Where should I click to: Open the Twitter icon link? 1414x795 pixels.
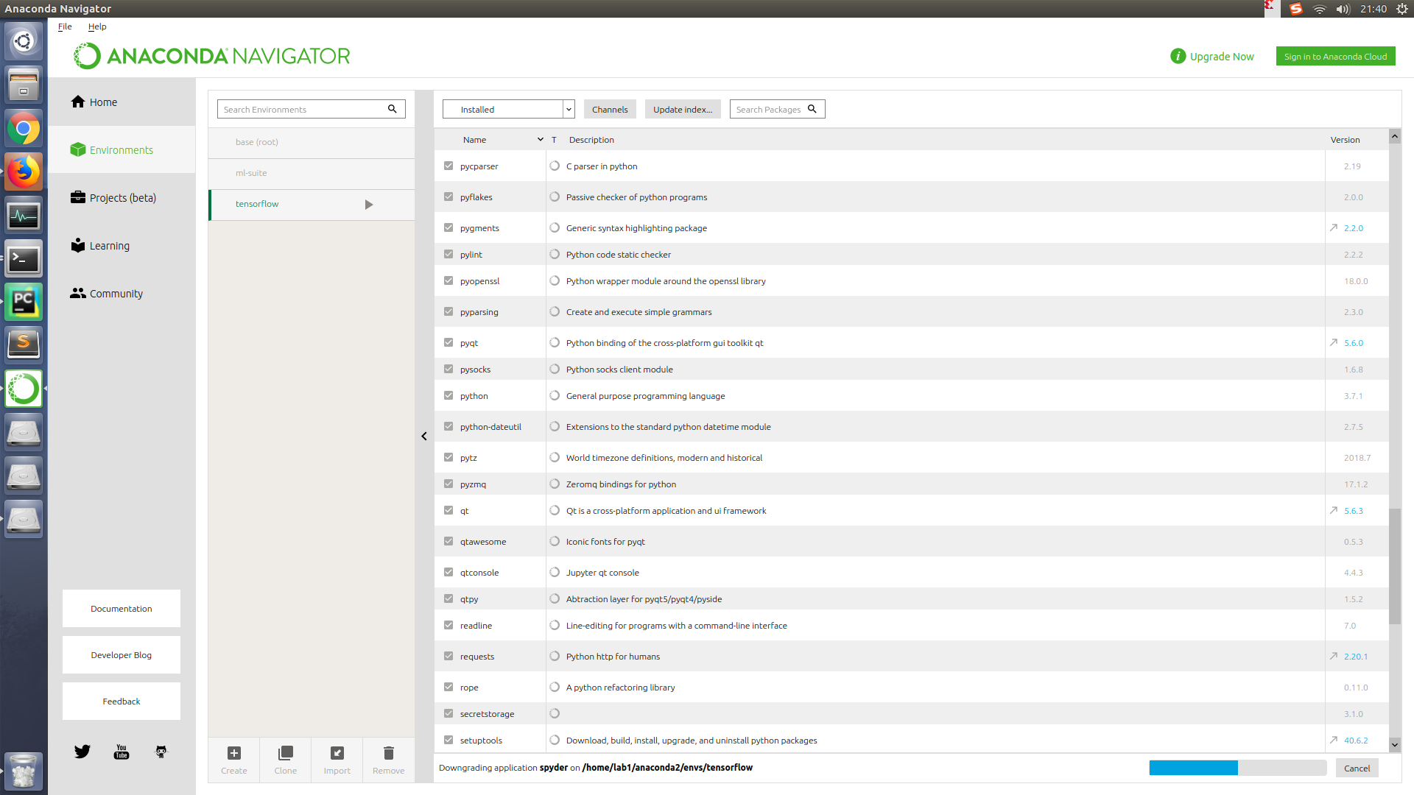click(x=82, y=751)
